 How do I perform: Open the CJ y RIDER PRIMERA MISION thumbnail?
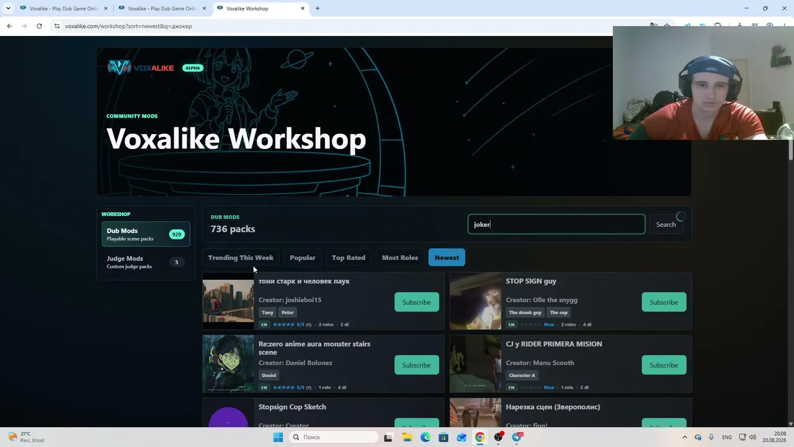pyautogui.click(x=475, y=364)
